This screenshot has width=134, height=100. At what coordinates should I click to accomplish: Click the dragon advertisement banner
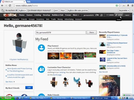(x=109, y=86)
